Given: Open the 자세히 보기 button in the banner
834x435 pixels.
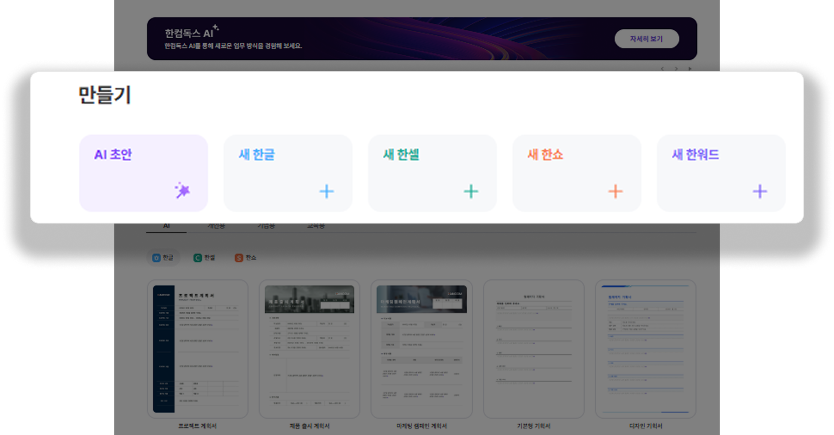Looking at the screenshot, I should [647, 39].
